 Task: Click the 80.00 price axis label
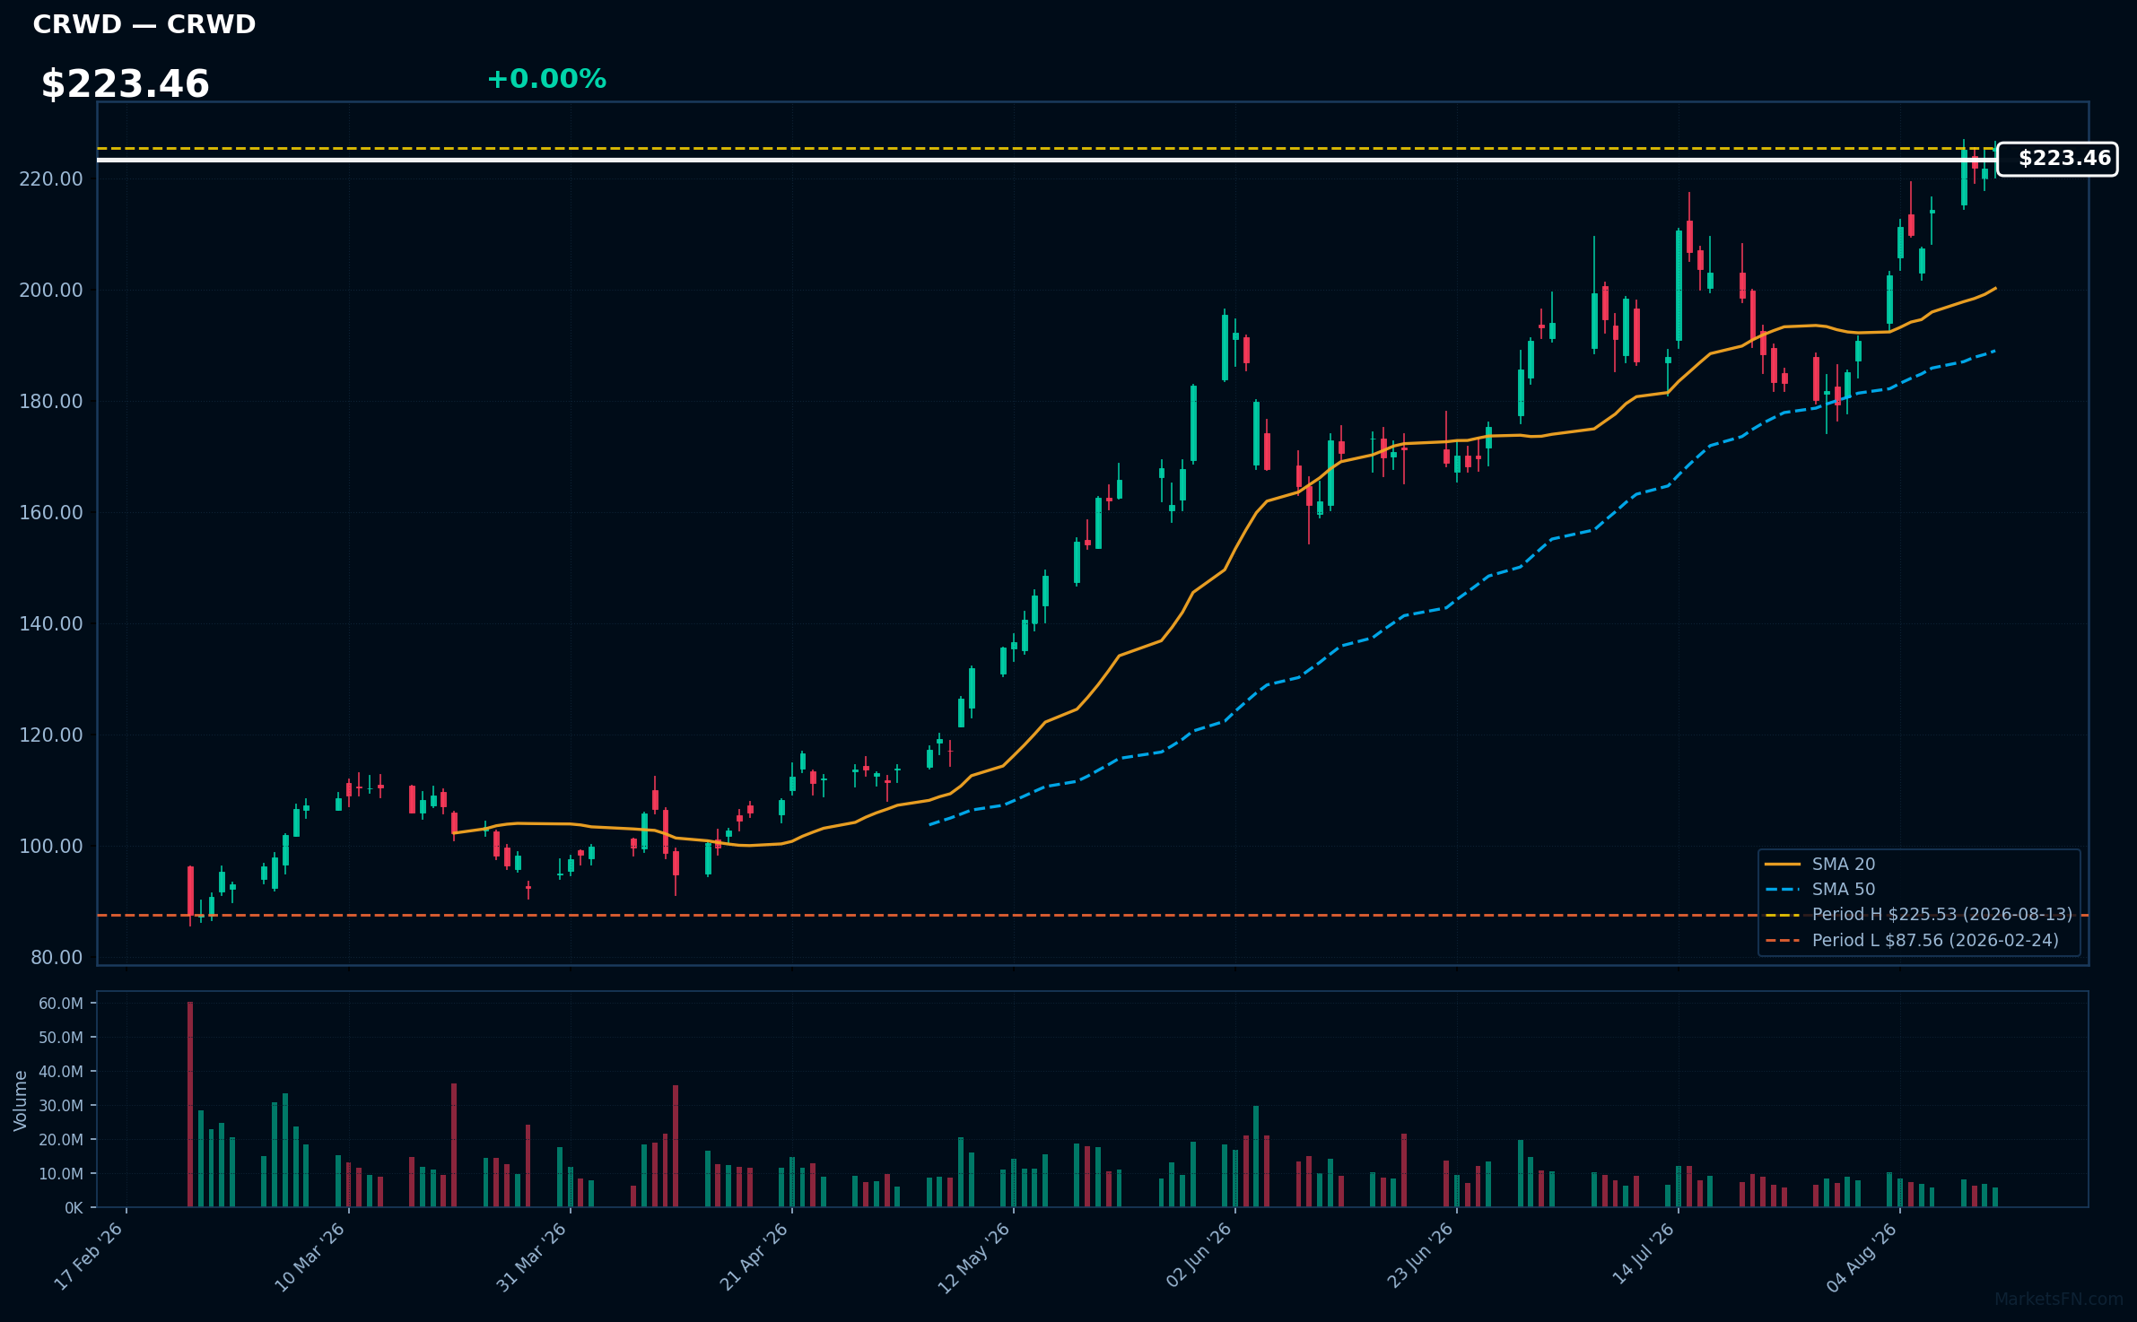[57, 958]
